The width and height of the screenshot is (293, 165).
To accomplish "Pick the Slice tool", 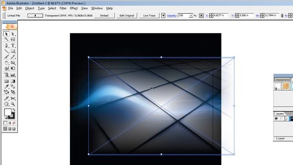I will point(6,98).
